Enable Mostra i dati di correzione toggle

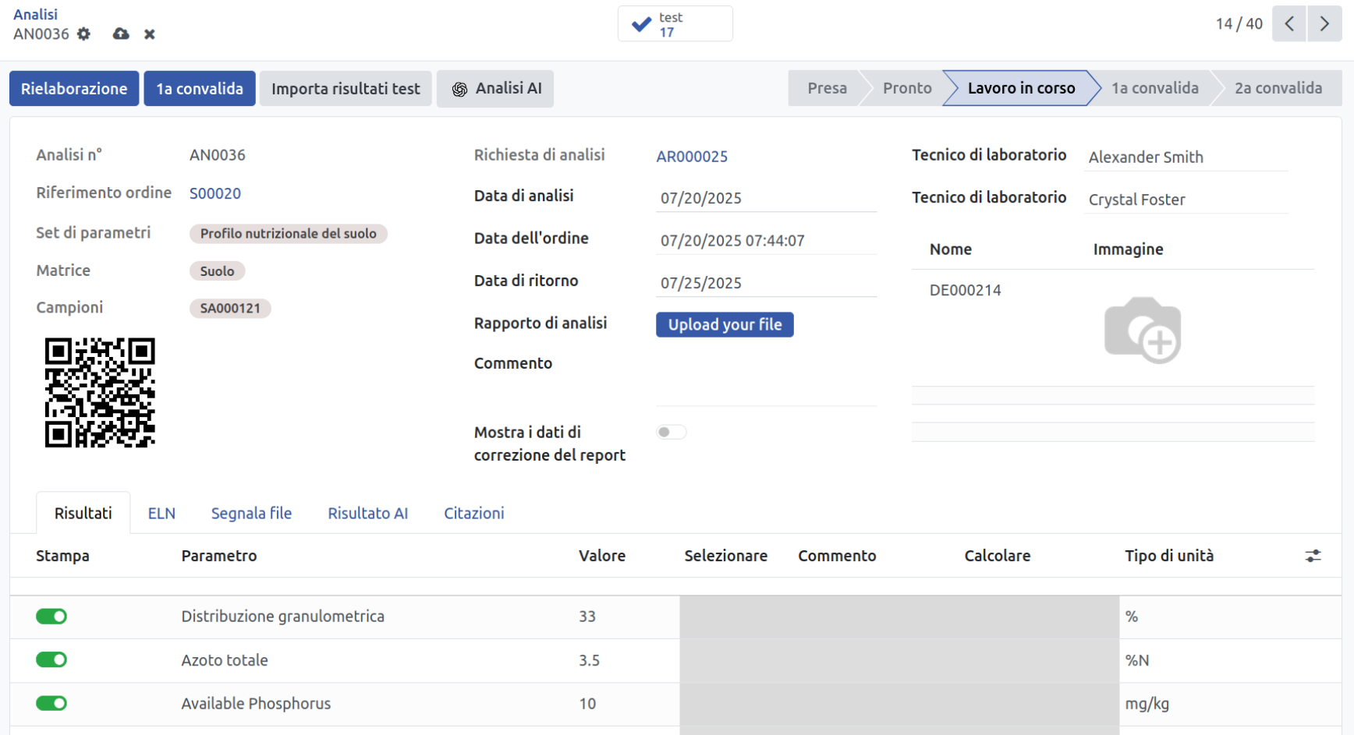coord(671,433)
